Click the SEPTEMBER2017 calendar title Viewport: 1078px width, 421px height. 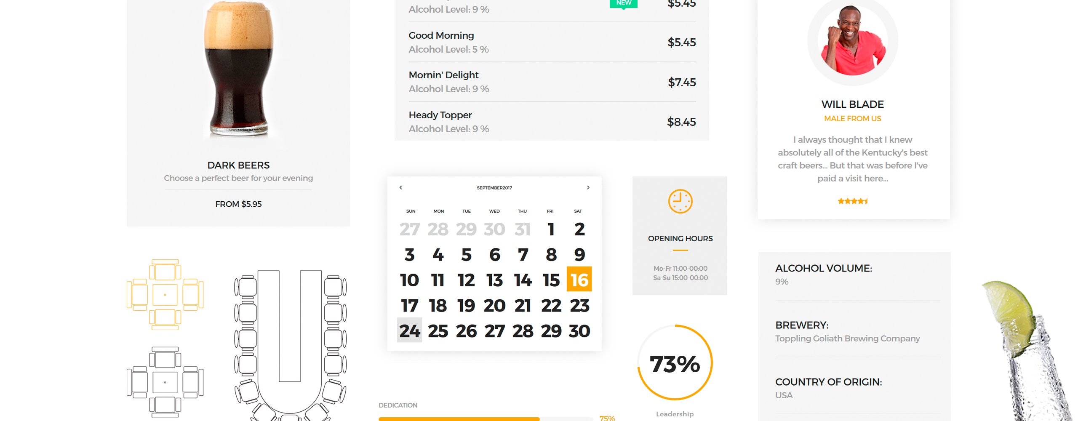pos(494,188)
